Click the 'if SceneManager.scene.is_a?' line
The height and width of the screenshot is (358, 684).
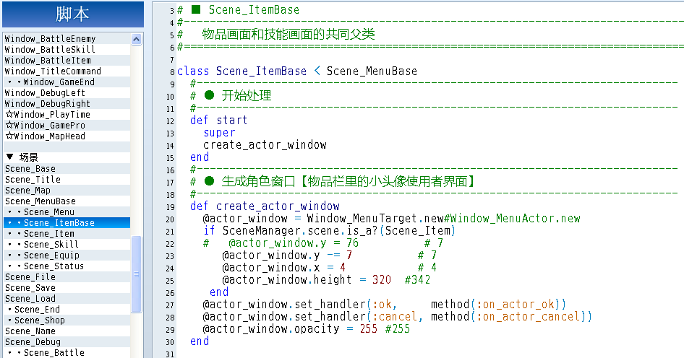[330, 230]
